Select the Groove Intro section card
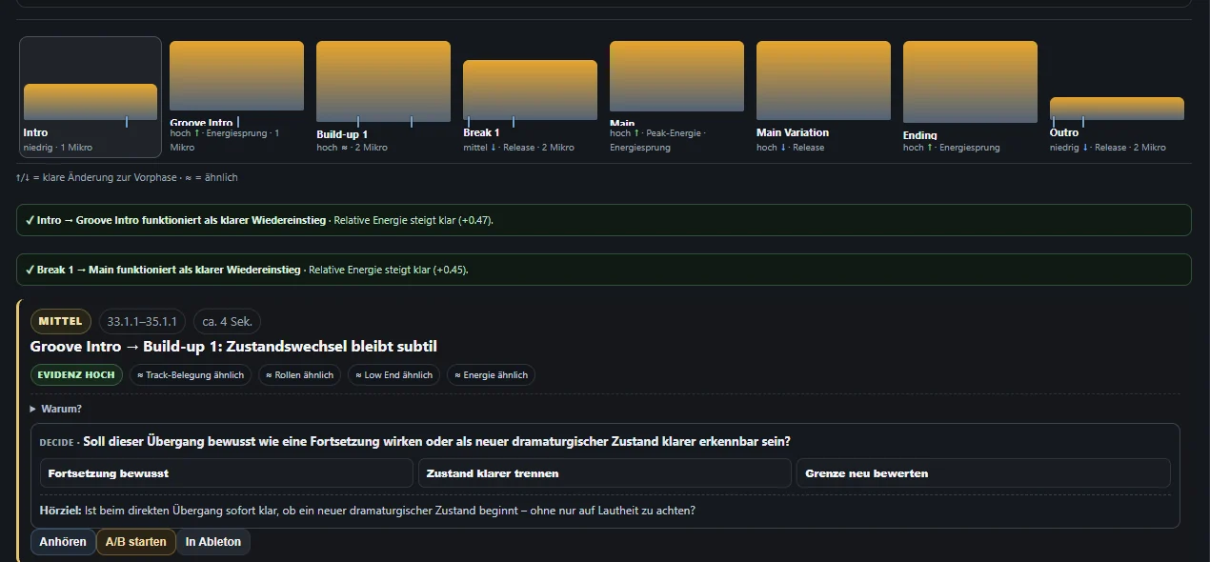 tap(237, 97)
